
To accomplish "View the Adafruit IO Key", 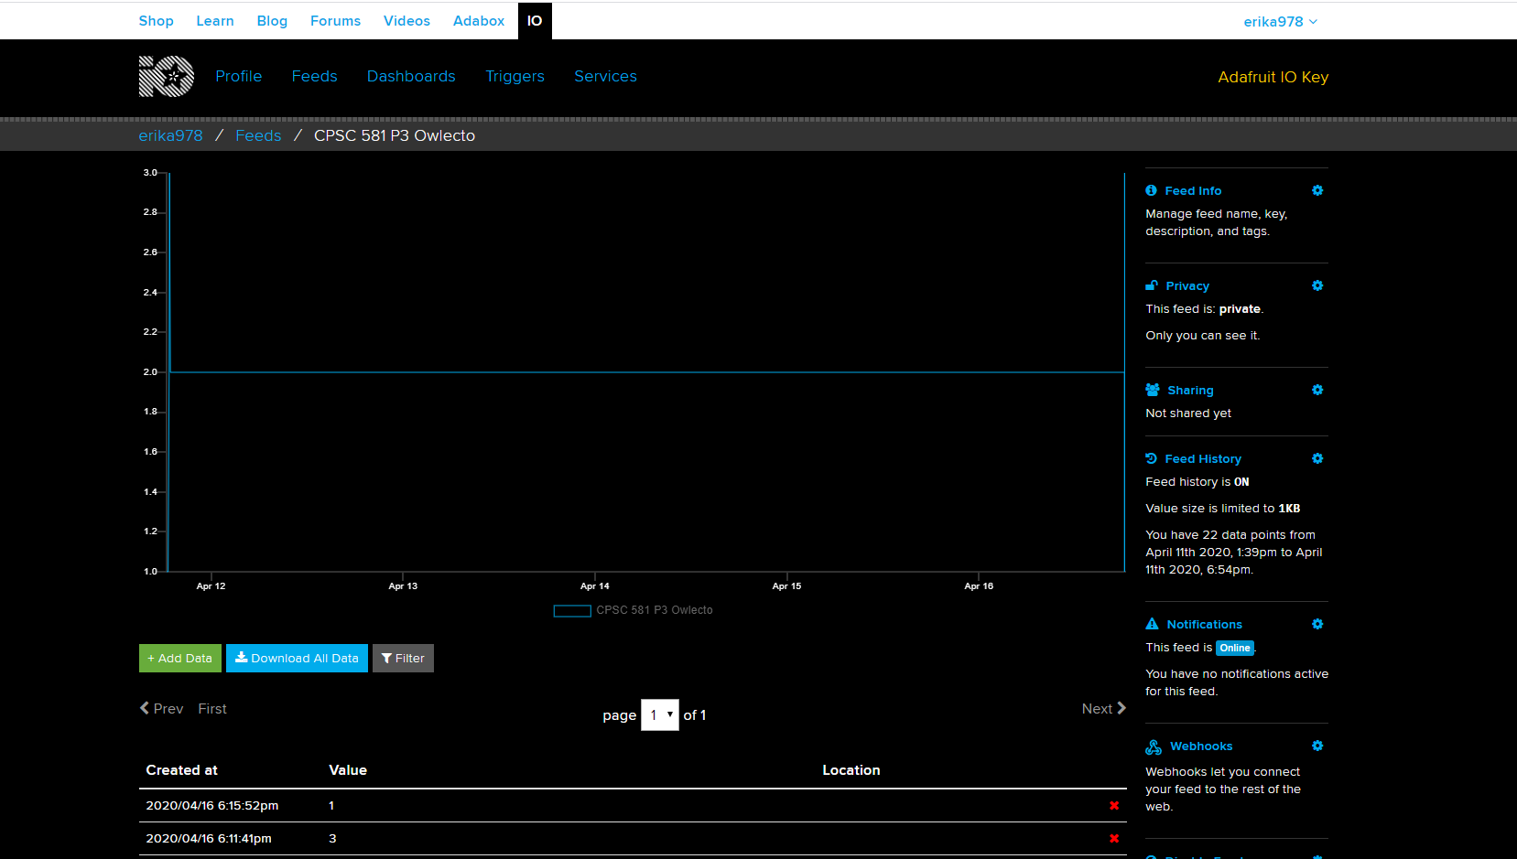I will pos(1273,78).
